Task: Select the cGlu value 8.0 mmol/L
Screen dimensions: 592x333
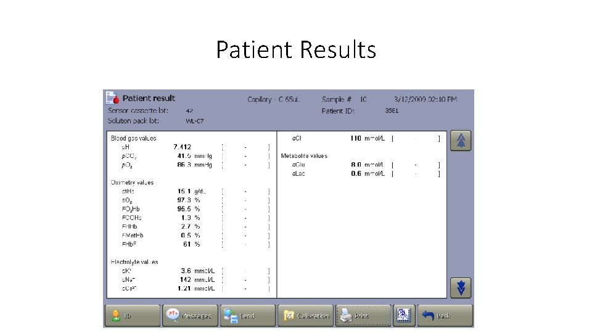Action: click(368, 165)
